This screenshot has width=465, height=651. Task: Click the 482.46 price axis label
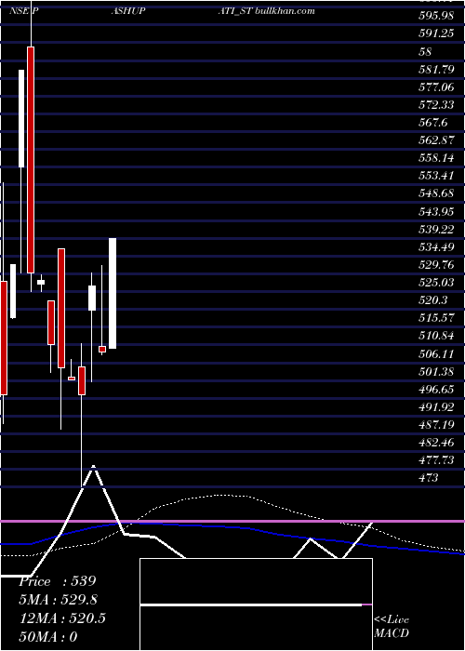[x=436, y=443]
